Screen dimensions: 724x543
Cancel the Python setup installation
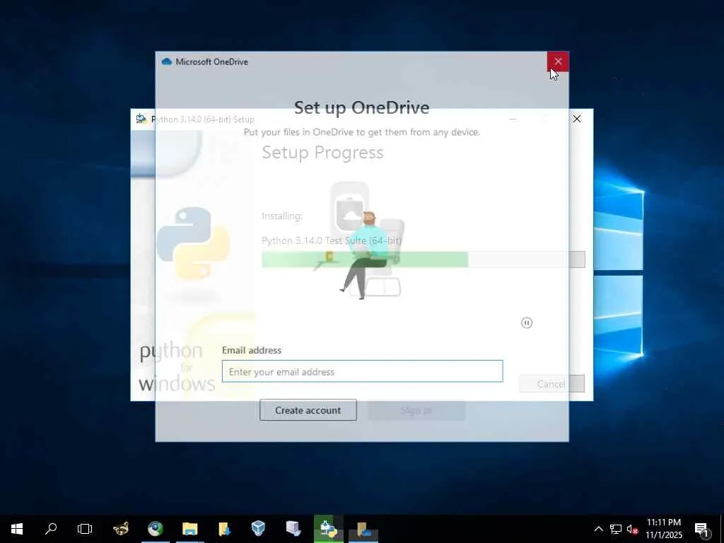[551, 384]
